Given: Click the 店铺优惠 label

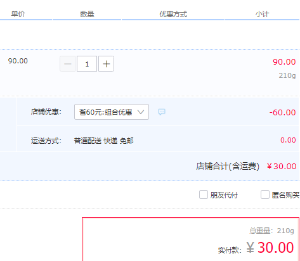Looking at the screenshot, I should [46, 111].
